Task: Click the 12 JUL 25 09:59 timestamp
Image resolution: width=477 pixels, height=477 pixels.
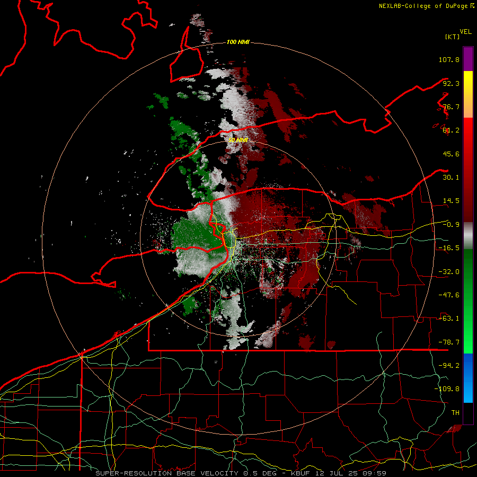Action: (x=350, y=473)
